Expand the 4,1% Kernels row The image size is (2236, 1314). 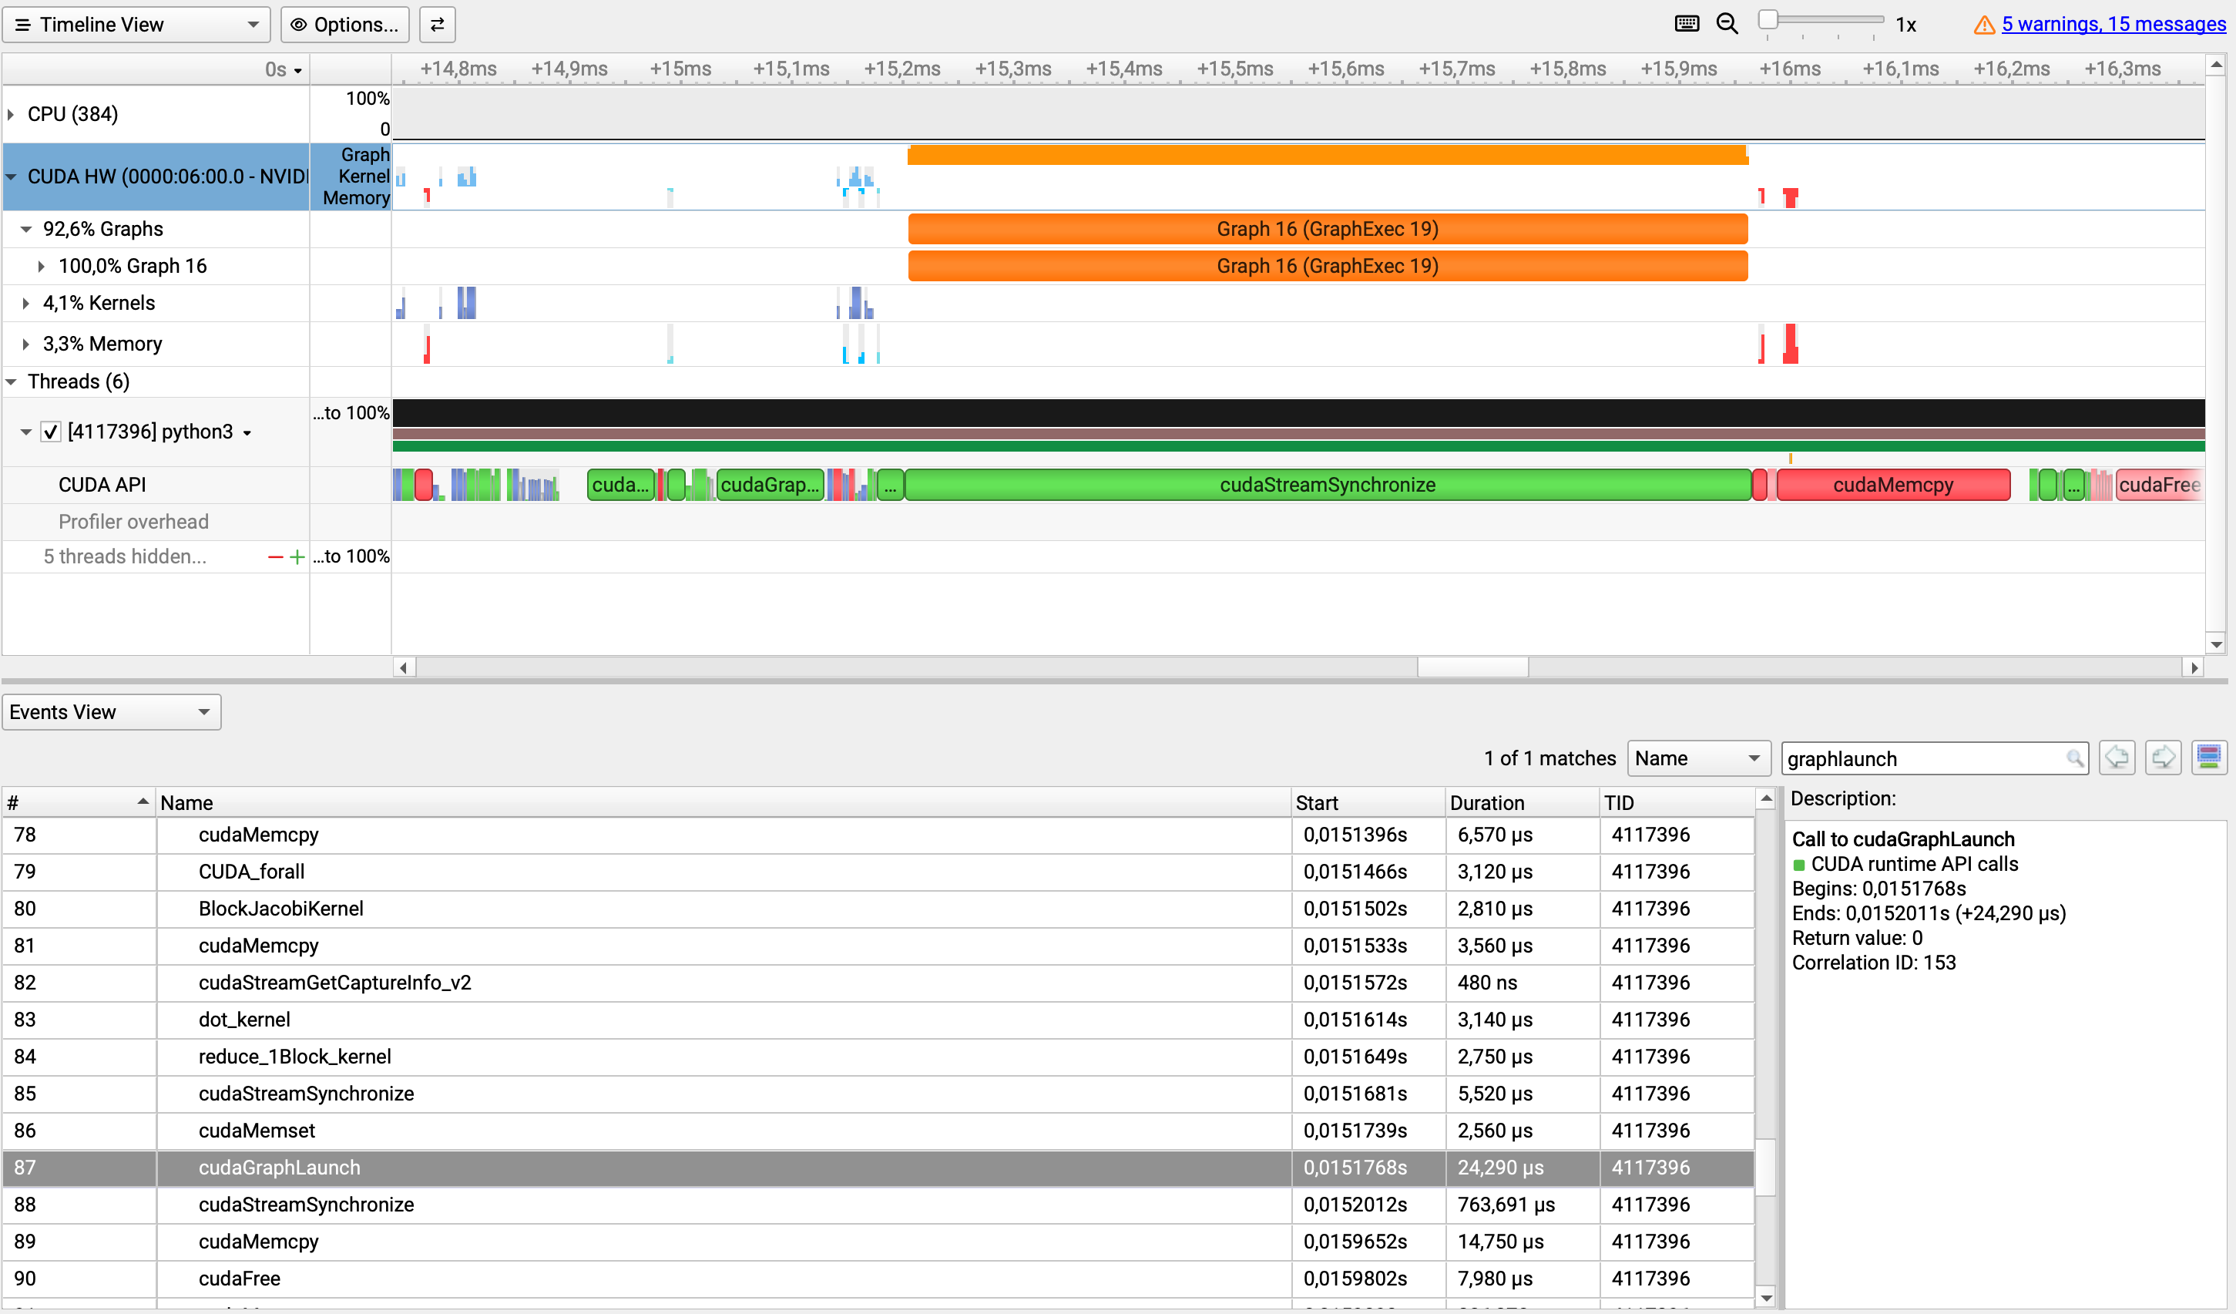[x=25, y=304]
